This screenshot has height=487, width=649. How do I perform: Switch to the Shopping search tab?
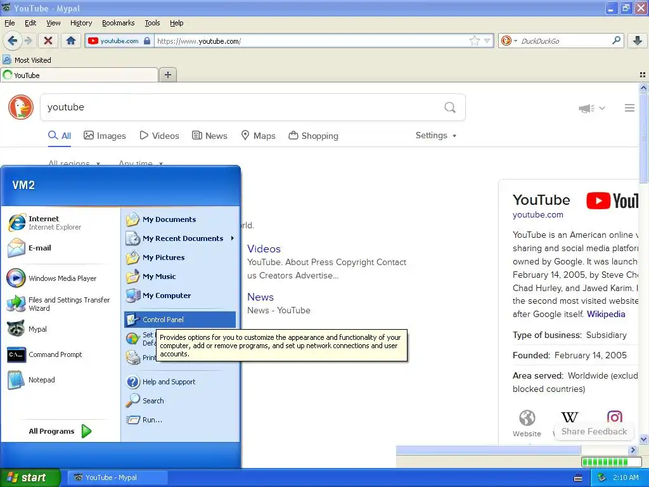tap(313, 136)
